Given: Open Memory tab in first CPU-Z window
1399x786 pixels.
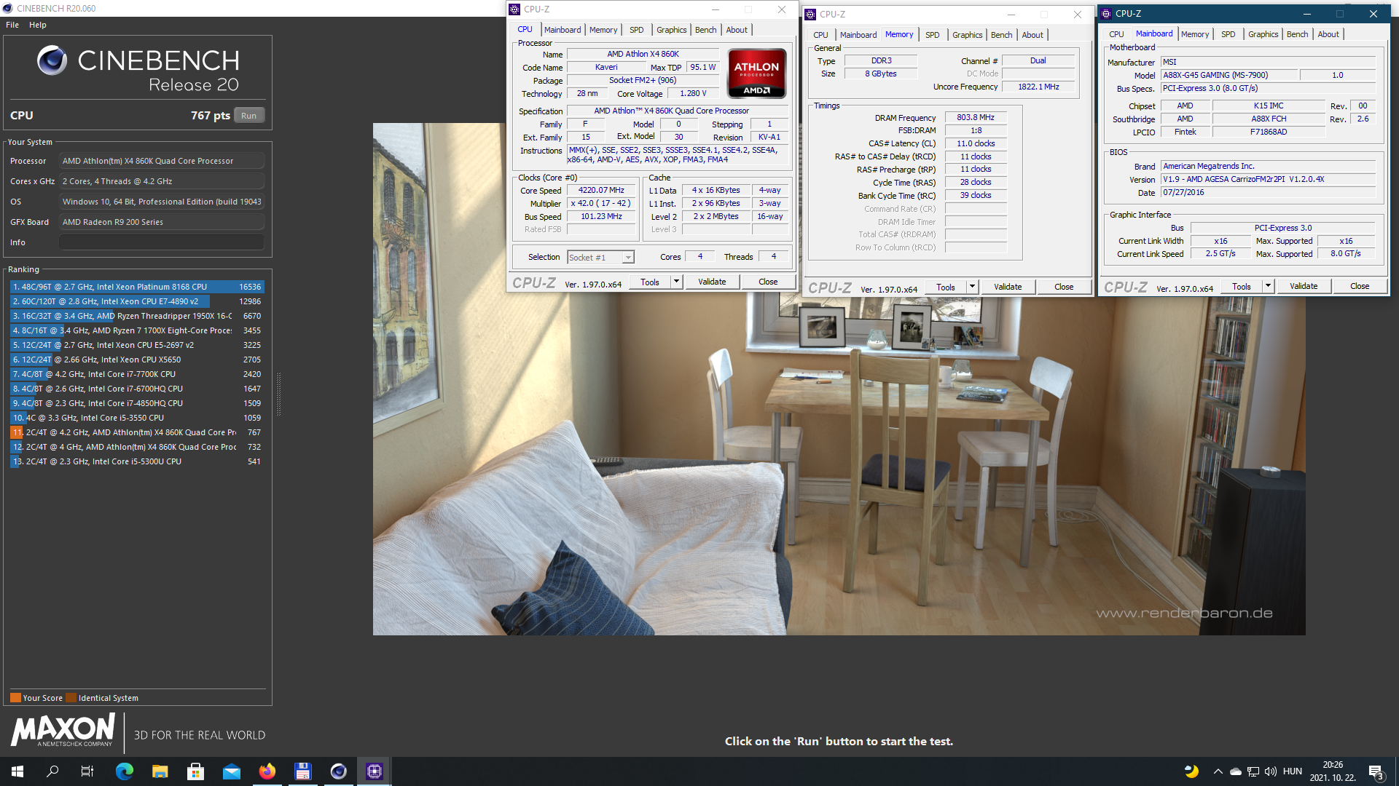Looking at the screenshot, I should click(x=603, y=30).
